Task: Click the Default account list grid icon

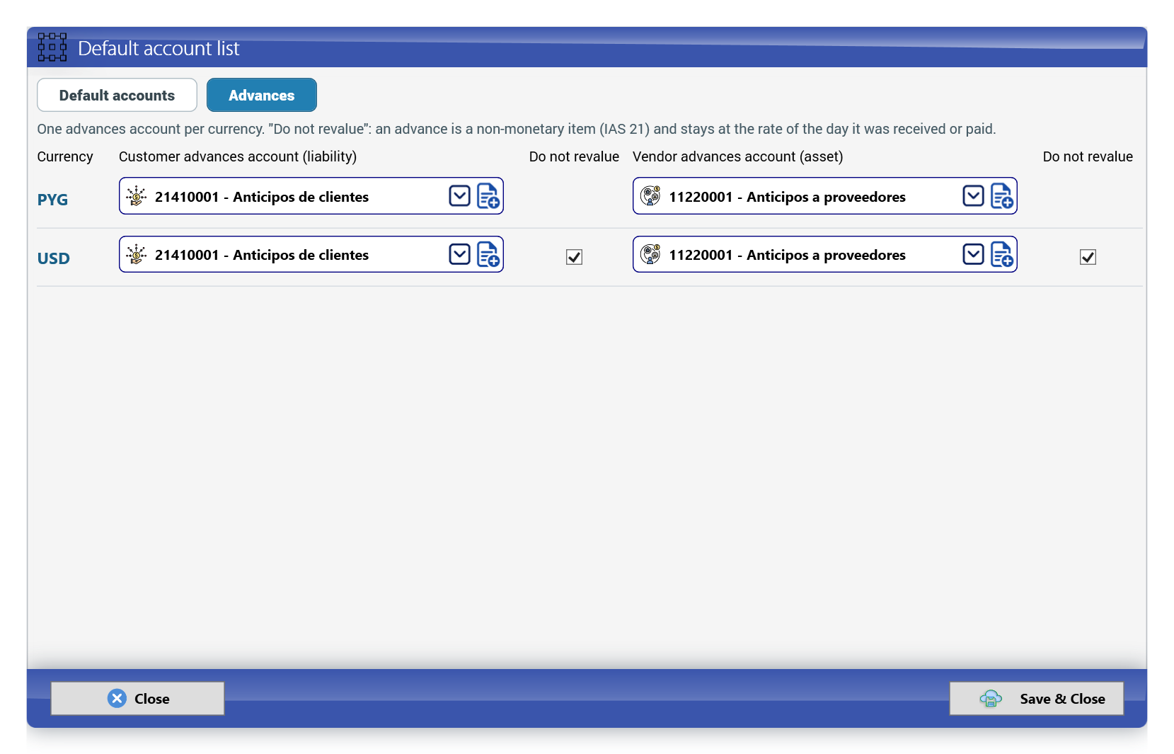Action: (52, 47)
